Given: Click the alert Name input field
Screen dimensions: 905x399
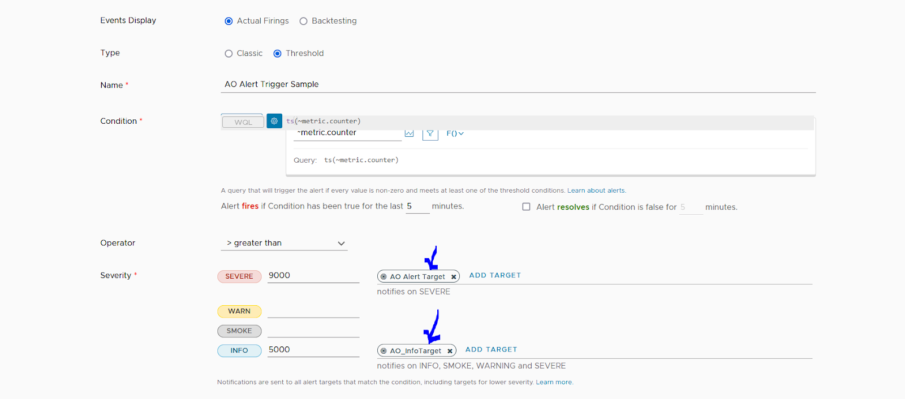Looking at the screenshot, I should [x=518, y=84].
